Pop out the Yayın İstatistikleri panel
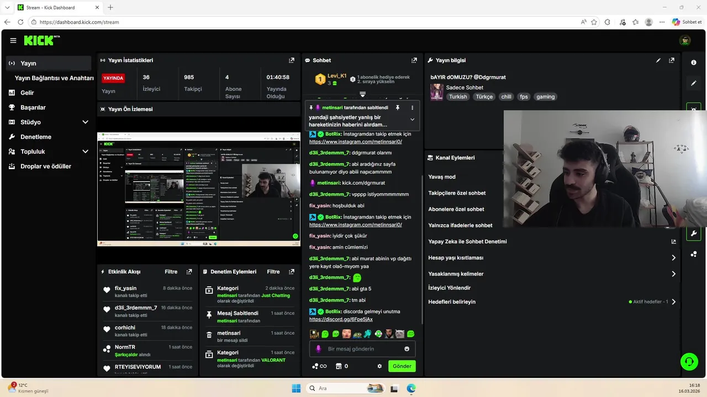Image resolution: width=707 pixels, height=397 pixels. (292, 60)
